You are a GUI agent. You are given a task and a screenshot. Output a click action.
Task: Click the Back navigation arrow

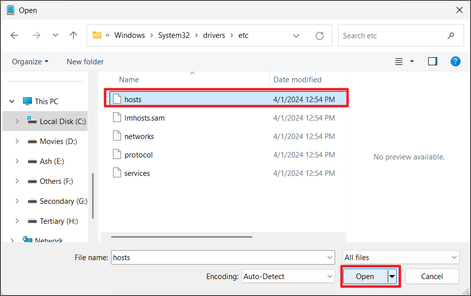[14, 35]
